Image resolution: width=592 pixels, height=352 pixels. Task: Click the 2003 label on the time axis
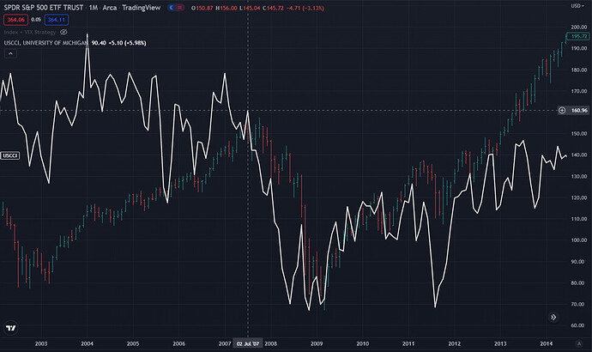click(41, 343)
